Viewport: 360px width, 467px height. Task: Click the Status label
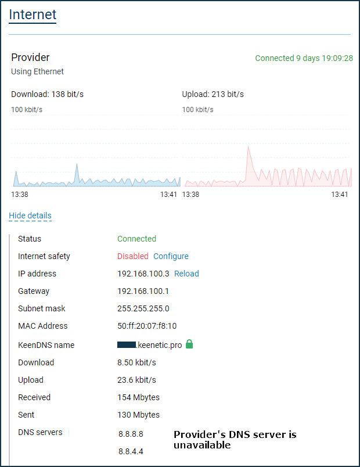[30, 239]
